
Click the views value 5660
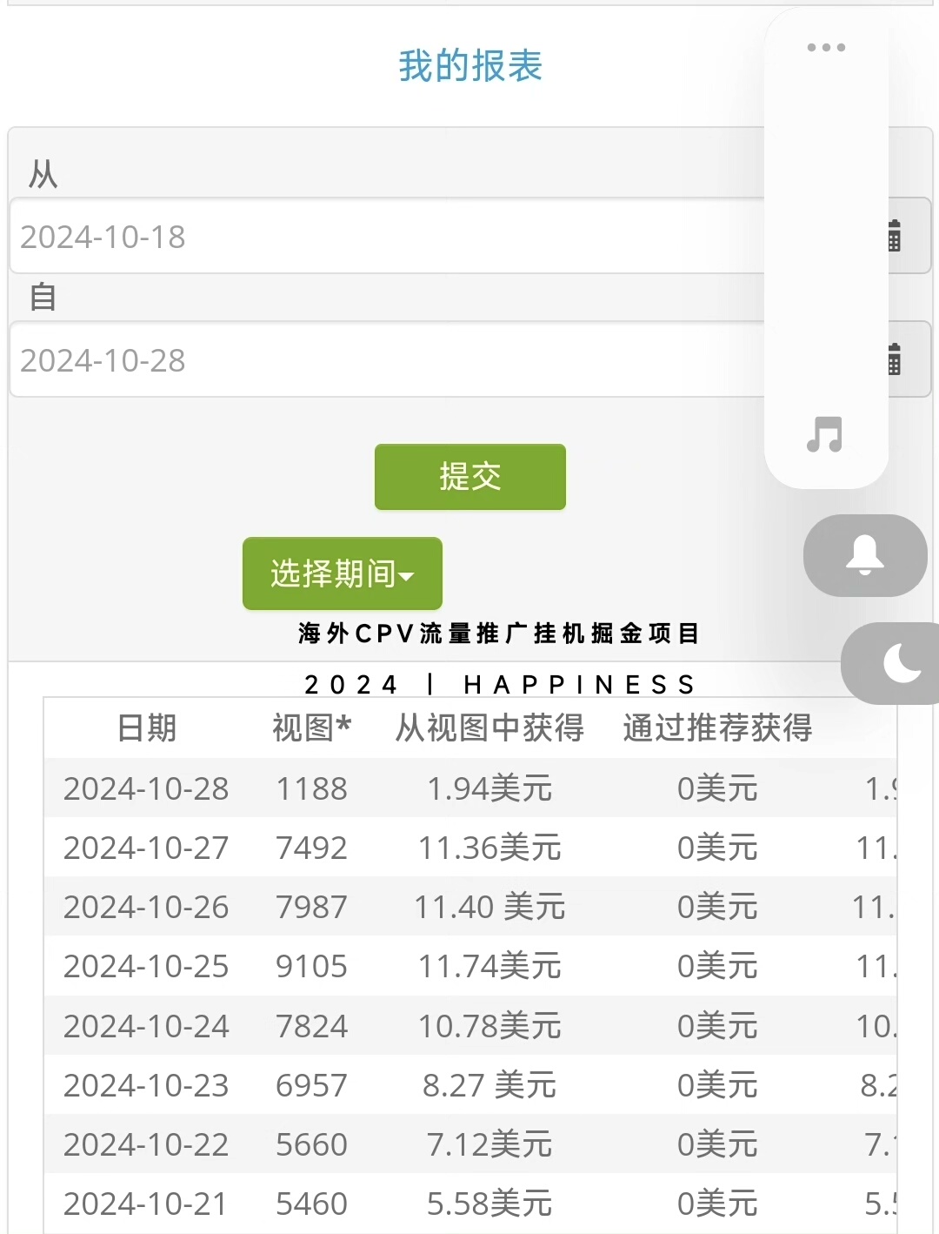click(x=311, y=1144)
